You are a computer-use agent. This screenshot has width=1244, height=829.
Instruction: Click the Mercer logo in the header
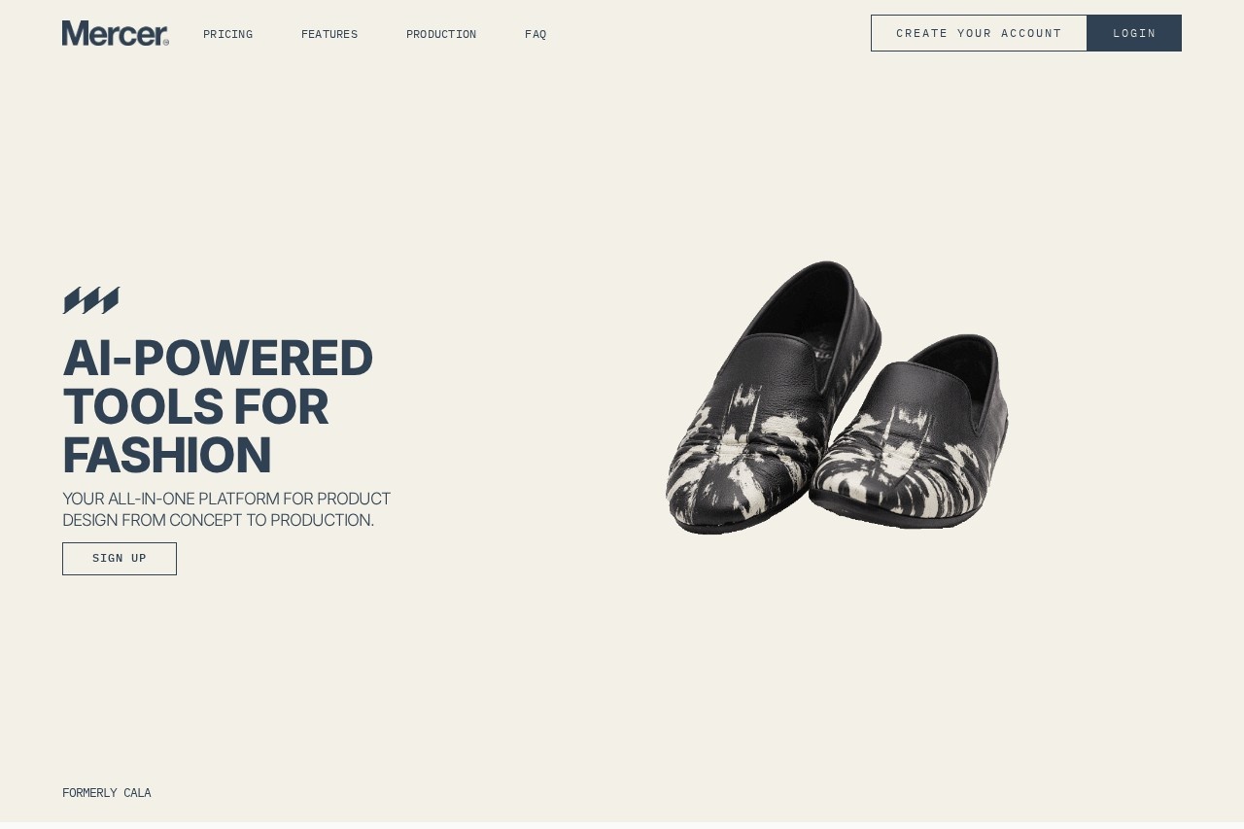[116, 33]
